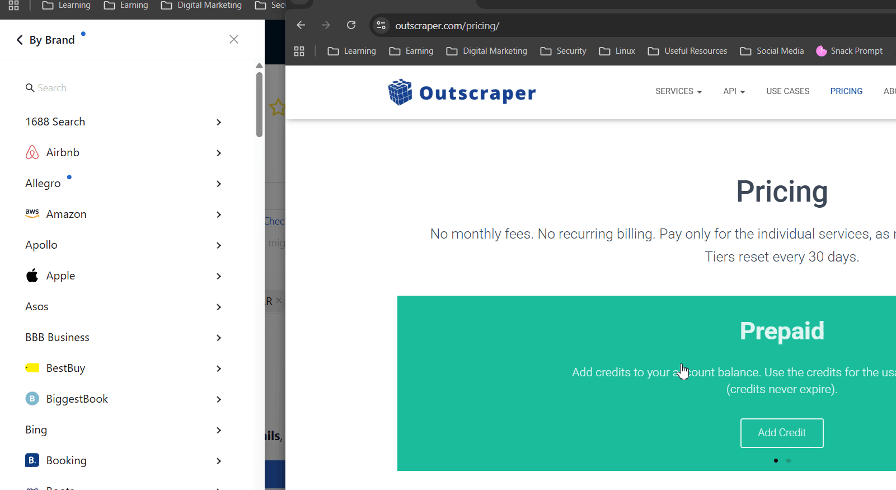Open Digital Marketing folder in background window
The image size is (896, 490).
point(201,5)
